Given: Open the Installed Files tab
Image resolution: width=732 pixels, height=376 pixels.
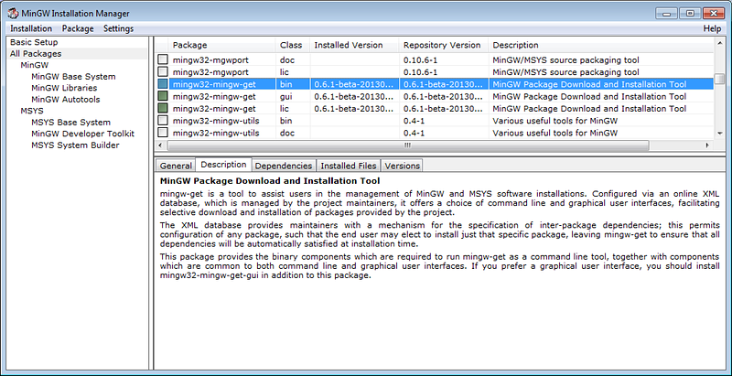Looking at the screenshot, I should pyautogui.click(x=349, y=166).
